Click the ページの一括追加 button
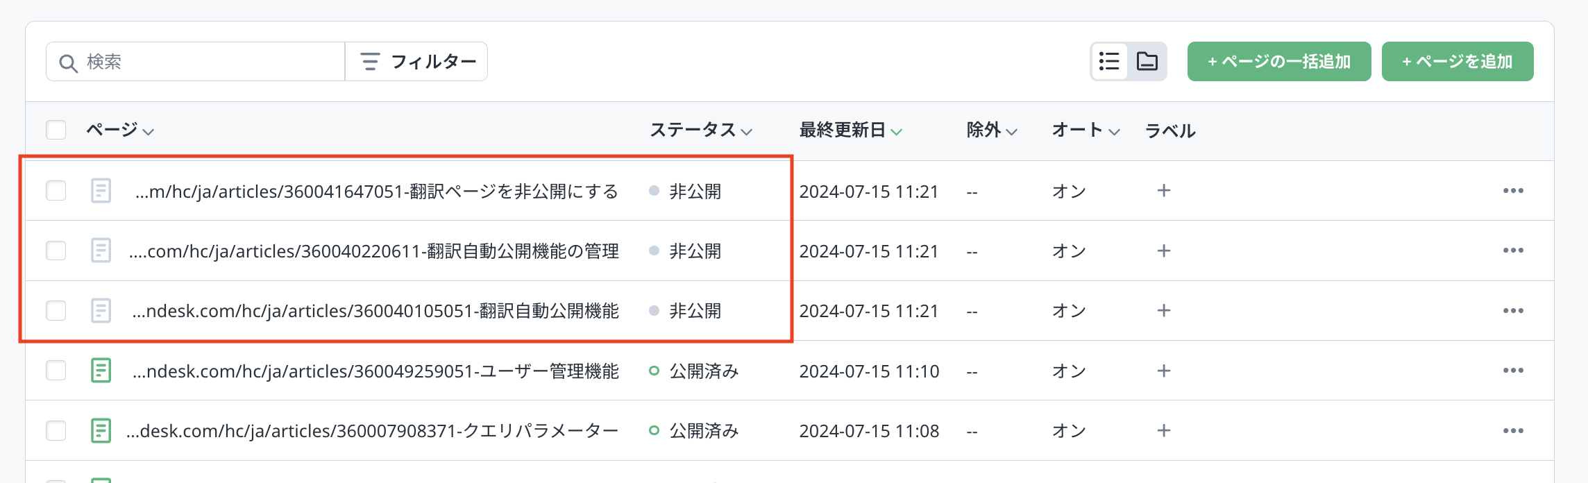Viewport: 1588px width, 483px height. point(1278,62)
